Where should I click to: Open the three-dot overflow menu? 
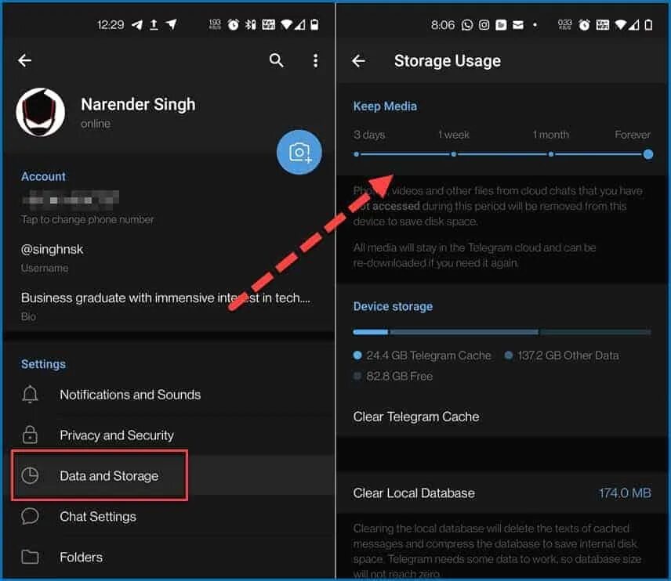315,60
